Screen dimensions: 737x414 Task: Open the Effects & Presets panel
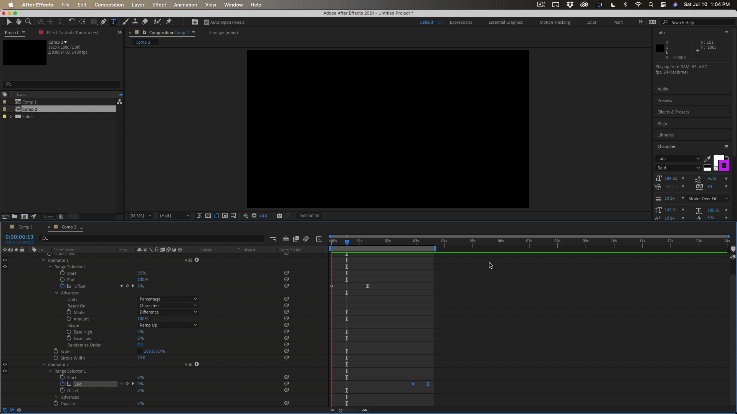[673, 112]
